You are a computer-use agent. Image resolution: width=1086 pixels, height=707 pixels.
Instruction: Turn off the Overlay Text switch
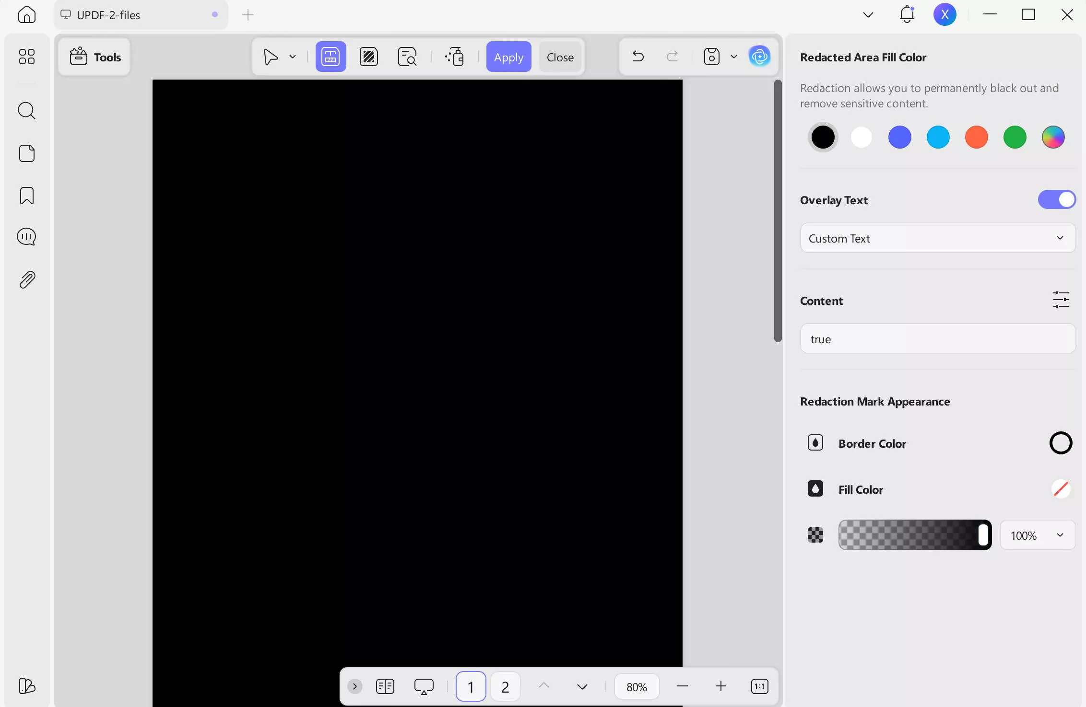[1056, 200]
